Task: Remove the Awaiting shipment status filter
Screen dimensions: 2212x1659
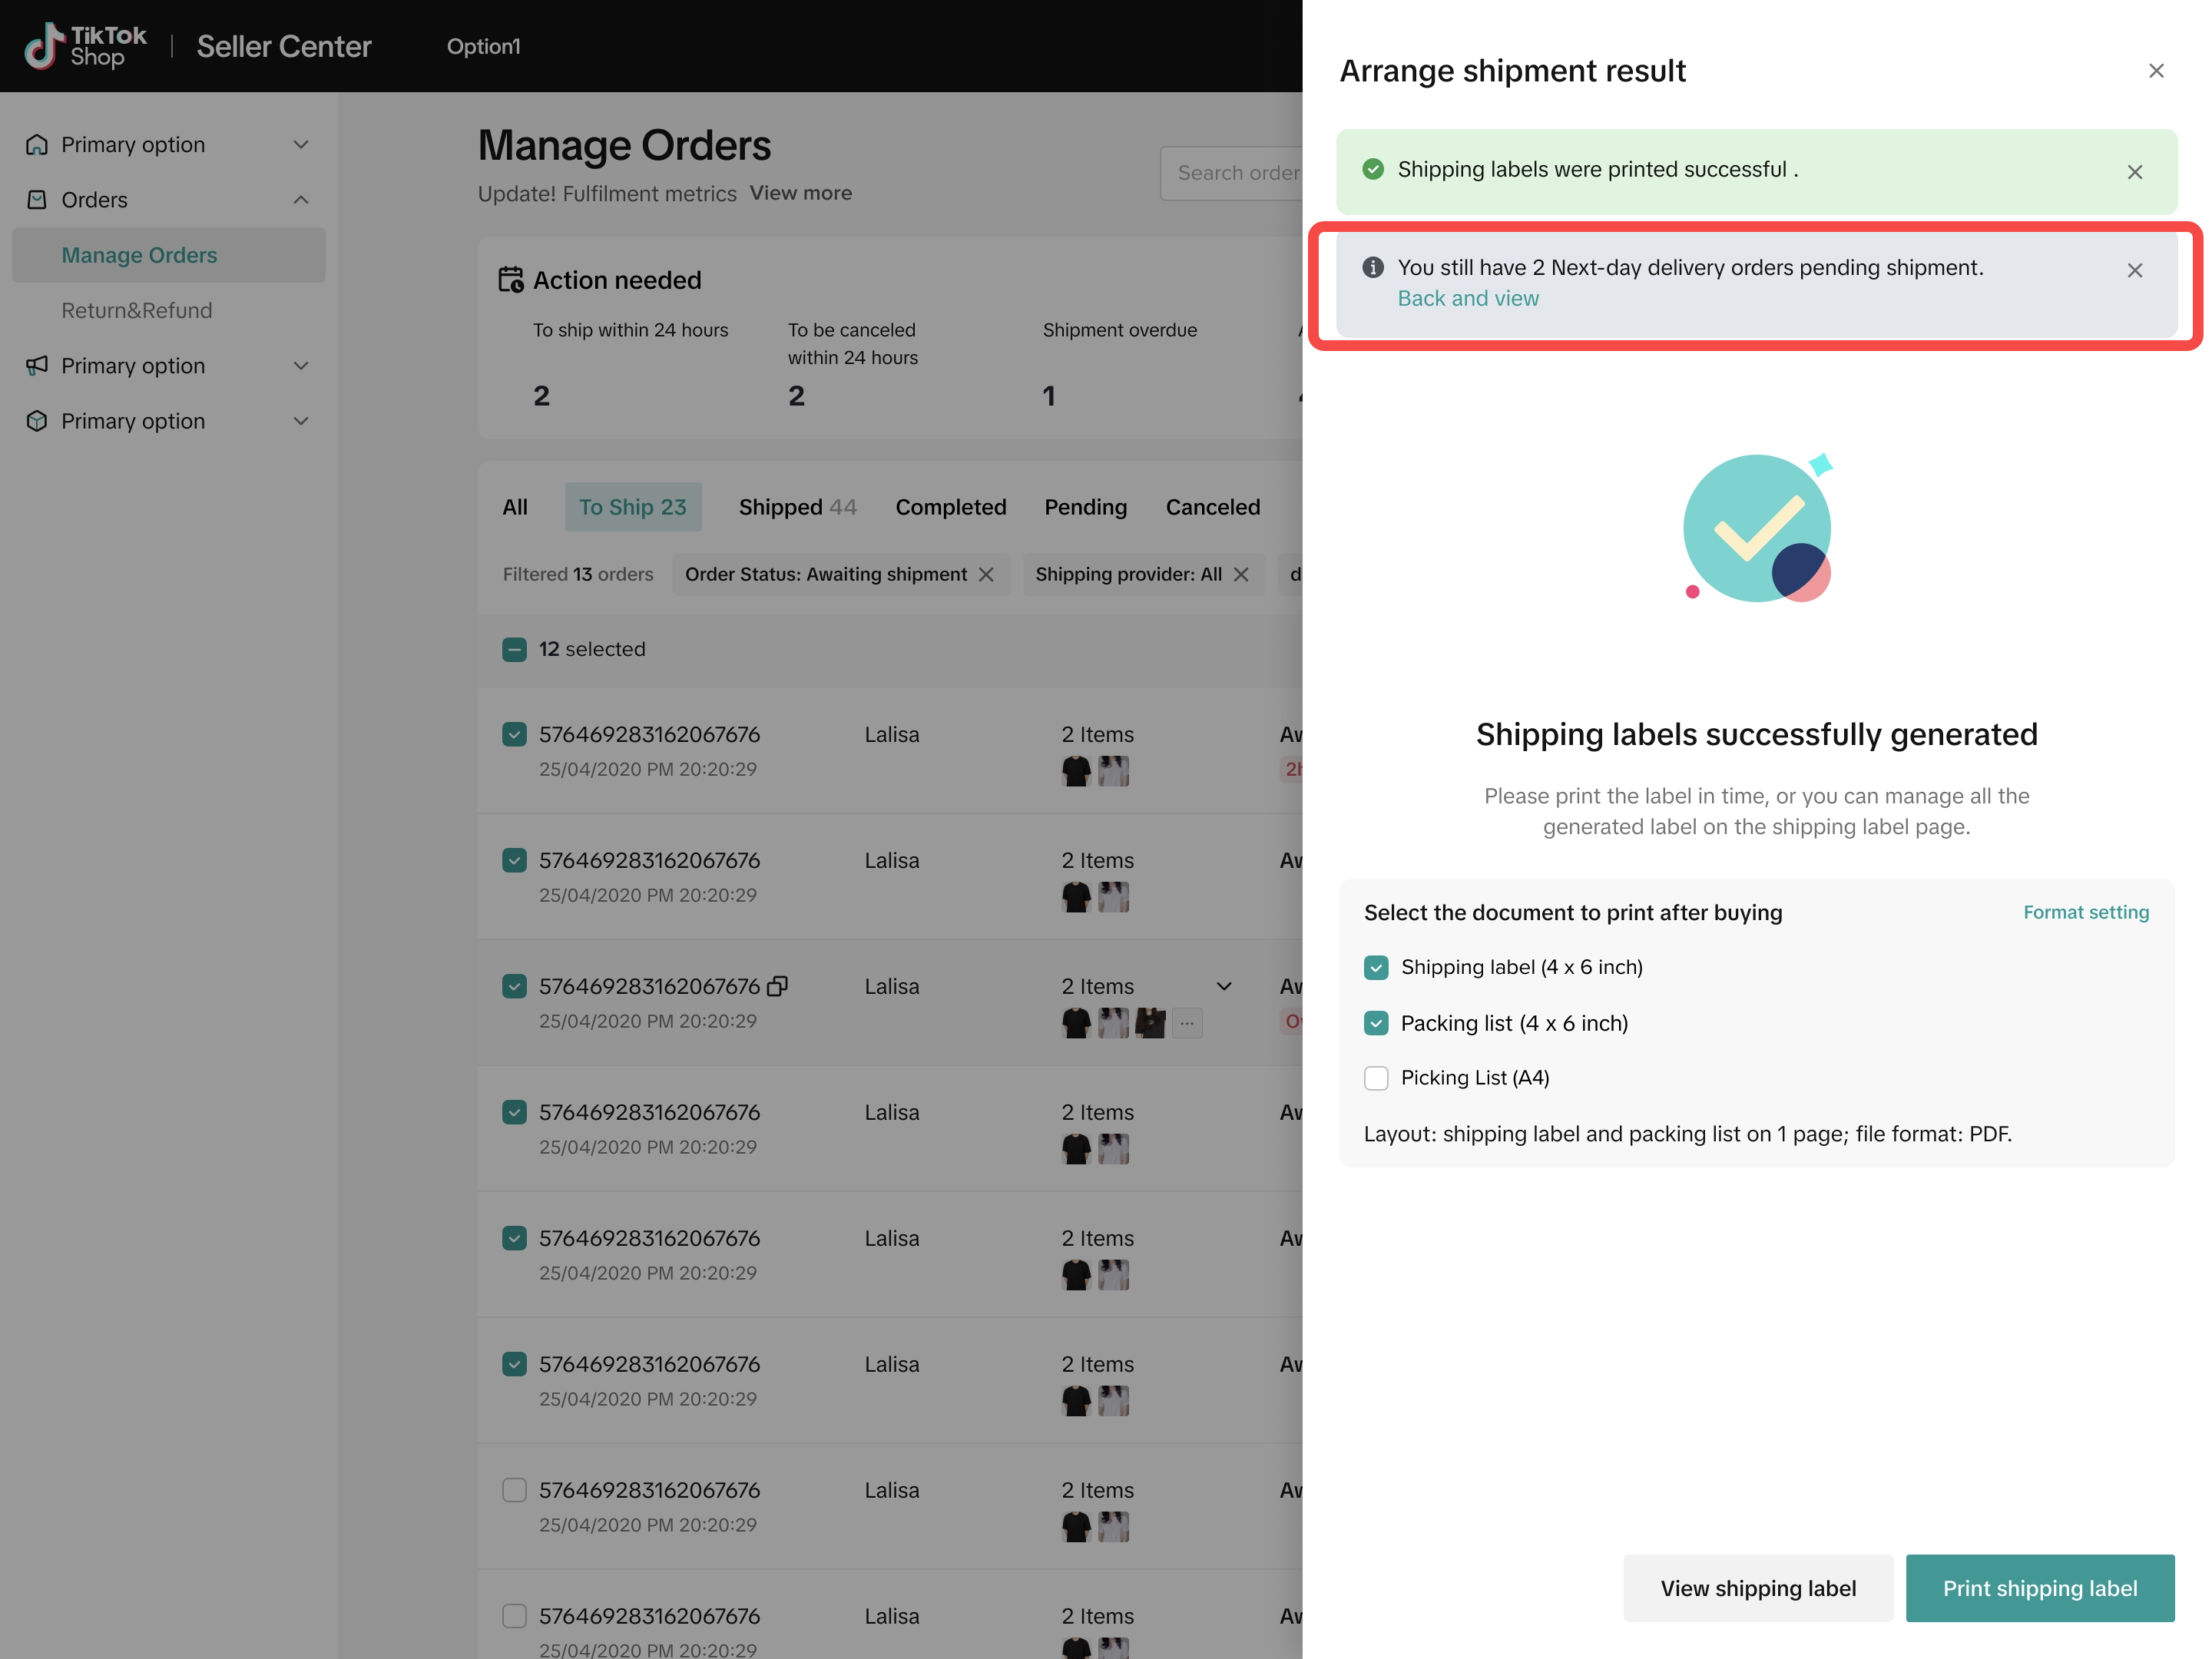Action: coord(986,574)
